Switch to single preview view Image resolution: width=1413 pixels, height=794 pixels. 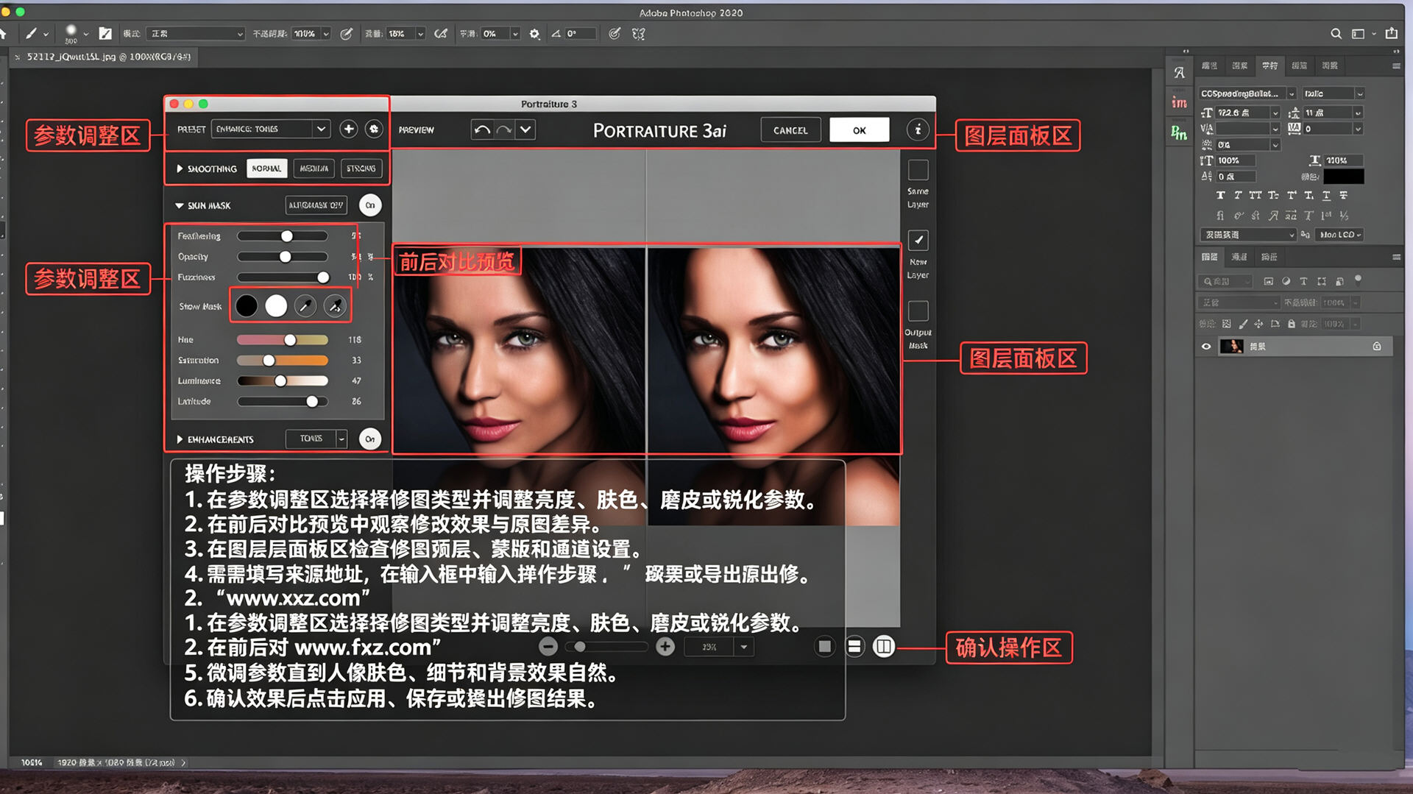tap(824, 647)
